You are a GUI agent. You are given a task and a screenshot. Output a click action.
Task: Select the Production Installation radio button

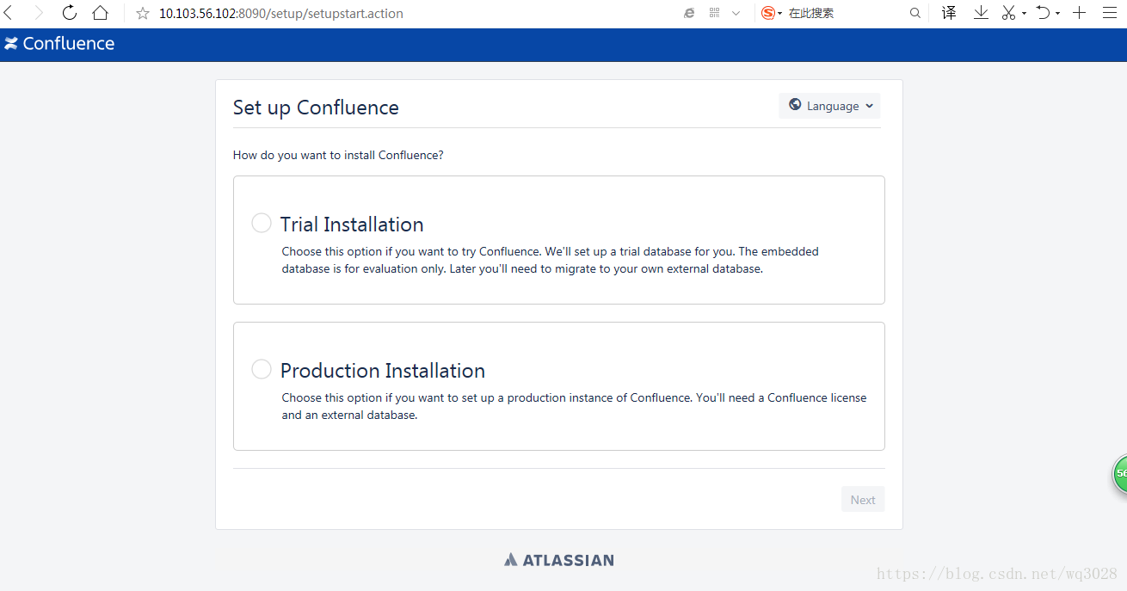point(262,369)
